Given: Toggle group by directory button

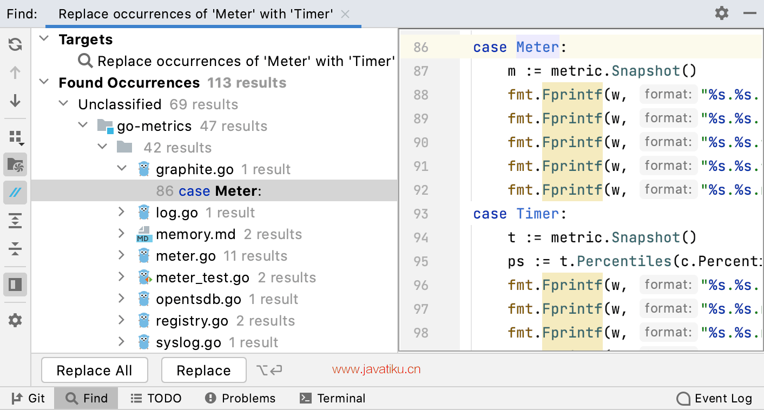Looking at the screenshot, I should click(16, 165).
